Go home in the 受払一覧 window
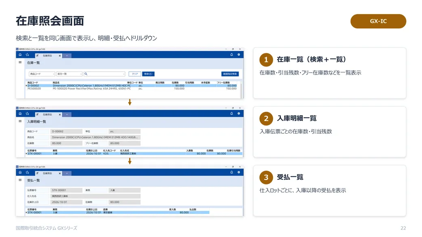 [20, 173]
